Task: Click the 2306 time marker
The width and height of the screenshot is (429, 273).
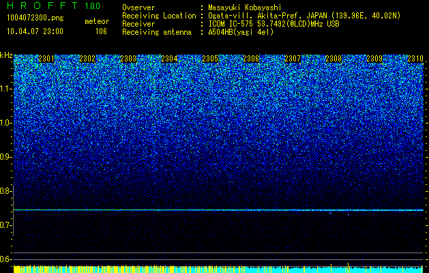Action: pyautogui.click(x=252, y=59)
